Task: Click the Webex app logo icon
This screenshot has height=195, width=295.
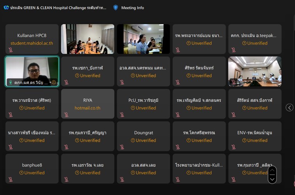Action: (6, 7)
